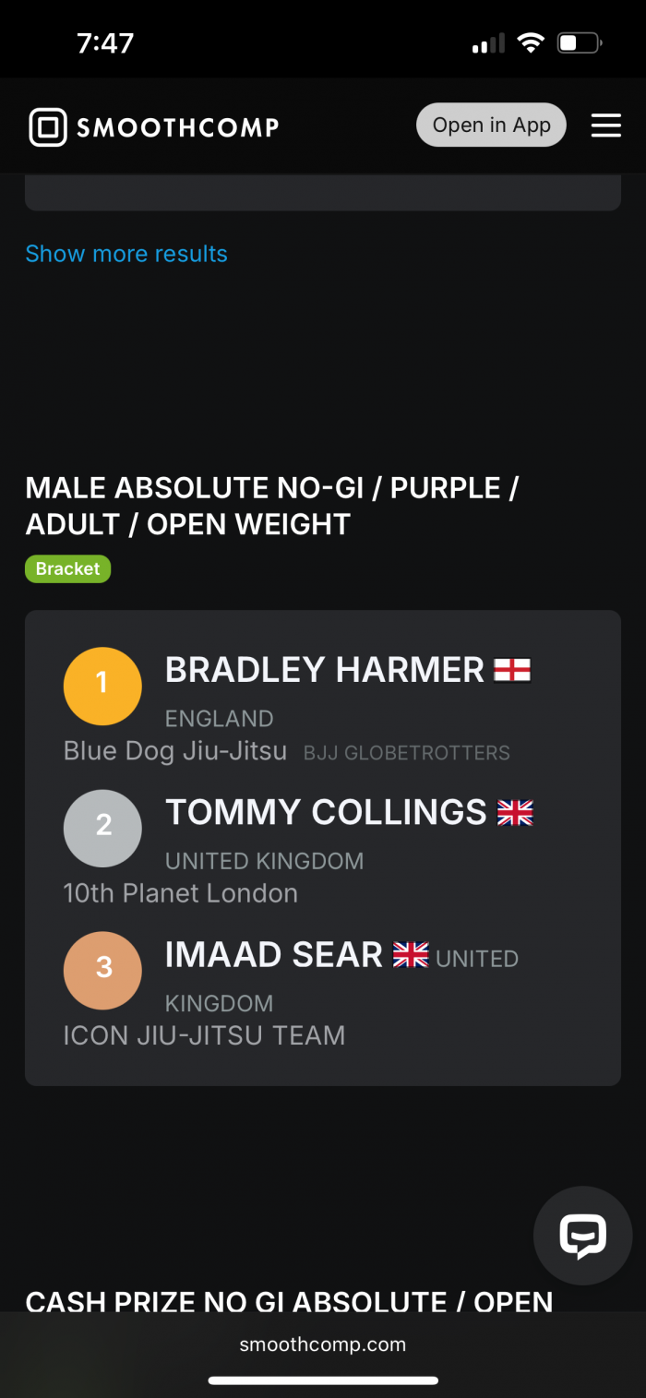Tap the Blue Dog Jiu-Jitsu academy name

(x=175, y=751)
